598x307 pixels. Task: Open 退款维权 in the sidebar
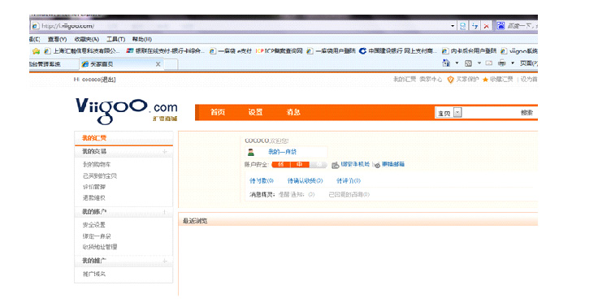(94, 198)
